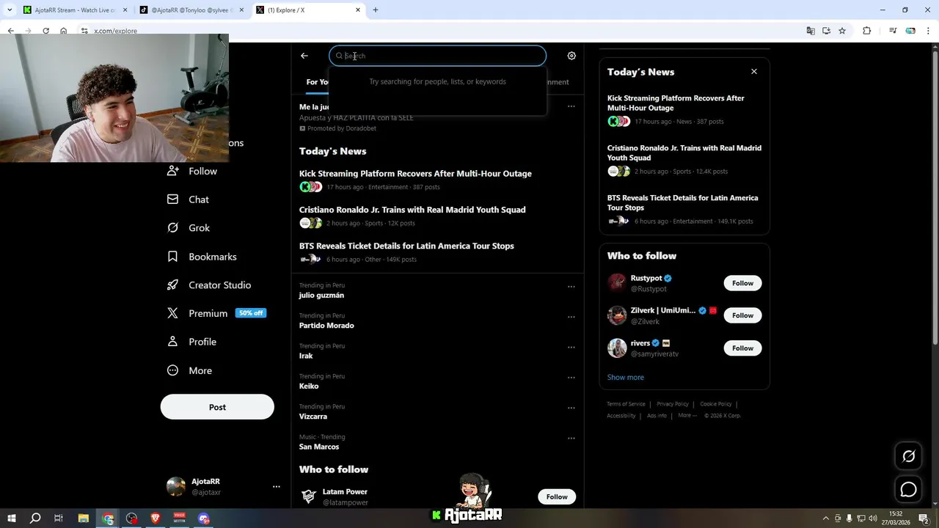Image resolution: width=939 pixels, height=528 pixels.
Task: Follow Zilverk
Action: 742,315
